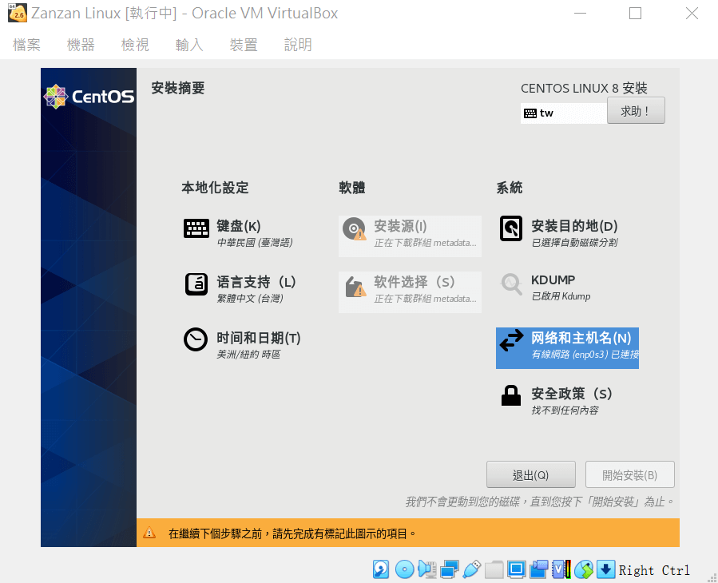This screenshot has width=718, height=583.
Task: Maximize the VirtualBox window
Action: pyautogui.click(x=635, y=14)
